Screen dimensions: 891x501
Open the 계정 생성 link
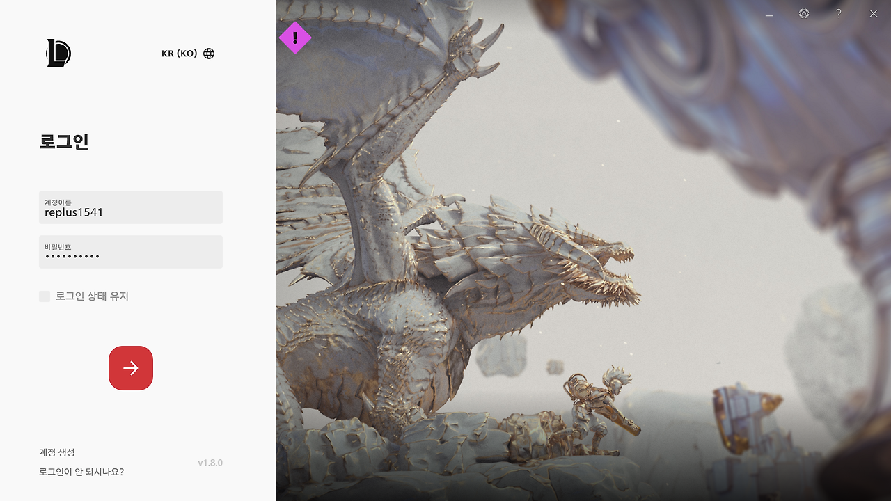click(57, 452)
